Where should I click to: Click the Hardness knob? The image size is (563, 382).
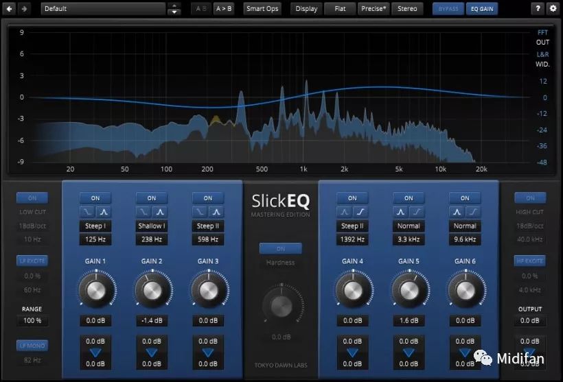pos(281,306)
